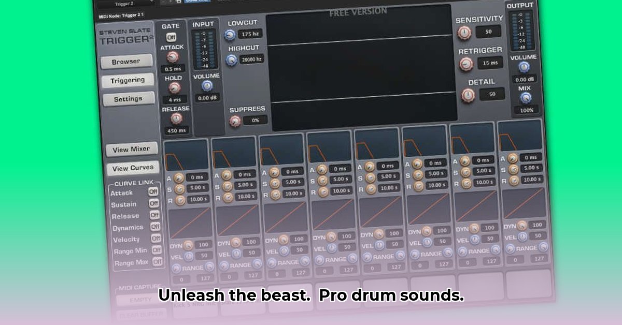Click the Detail knob
This screenshot has height=325, width=622.
point(469,95)
